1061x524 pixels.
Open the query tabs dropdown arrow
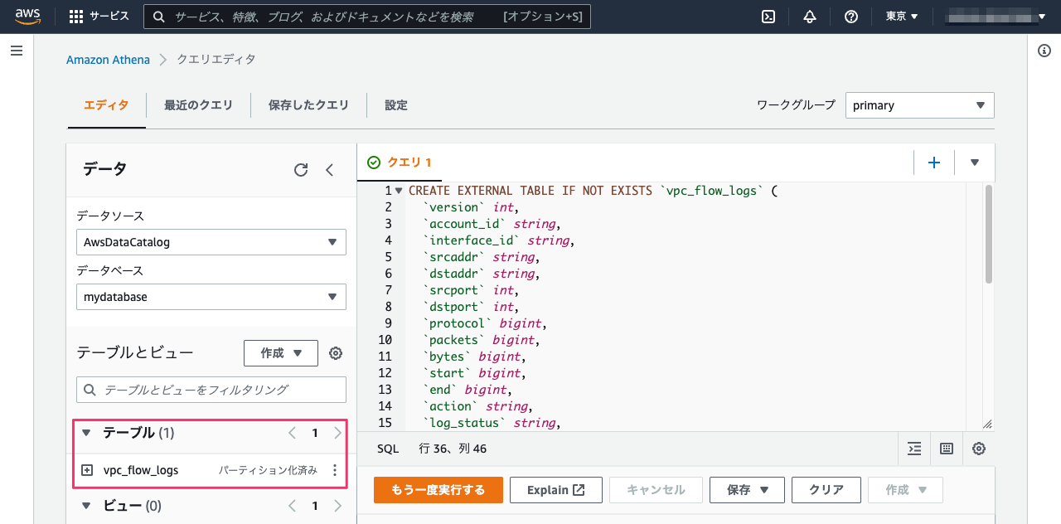pos(975,163)
